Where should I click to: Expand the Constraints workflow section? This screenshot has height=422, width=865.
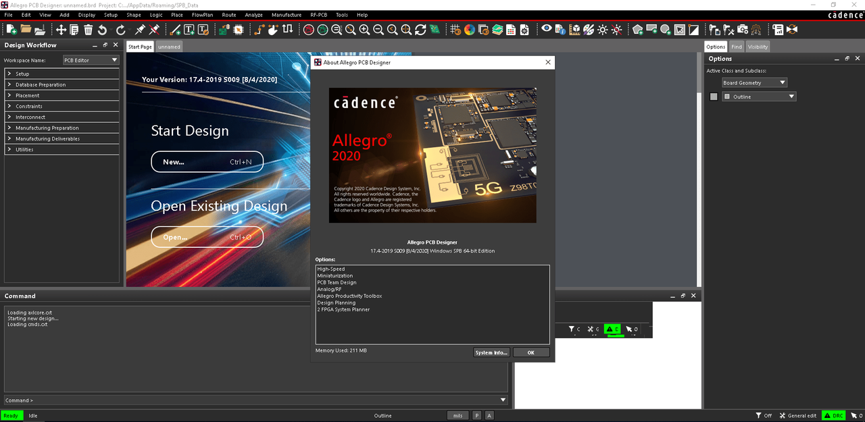coord(62,106)
